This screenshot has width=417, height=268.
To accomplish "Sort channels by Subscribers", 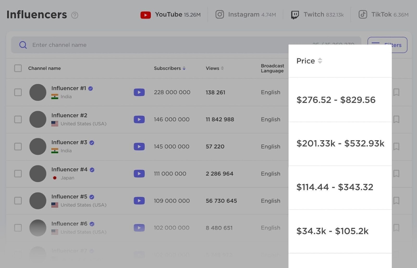I will click(x=184, y=68).
